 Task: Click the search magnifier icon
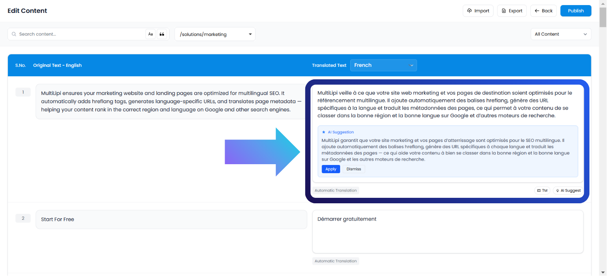(14, 34)
